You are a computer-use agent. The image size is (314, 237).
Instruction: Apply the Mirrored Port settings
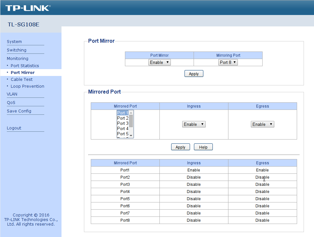click(x=180, y=147)
